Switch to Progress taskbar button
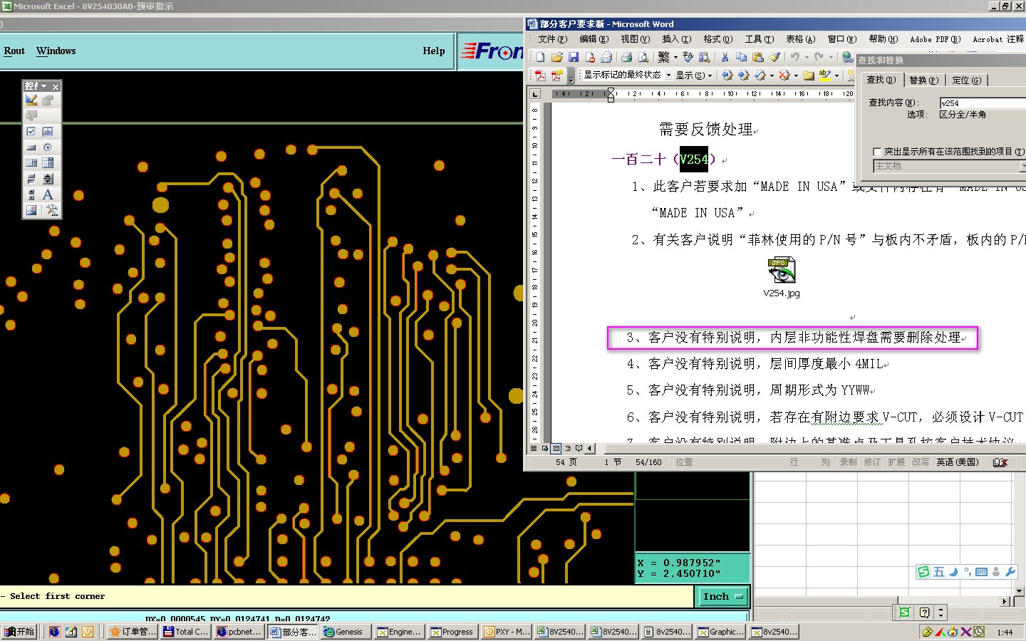 (x=452, y=632)
